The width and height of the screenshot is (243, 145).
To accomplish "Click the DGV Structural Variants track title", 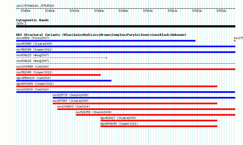I will (x=101, y=35).
